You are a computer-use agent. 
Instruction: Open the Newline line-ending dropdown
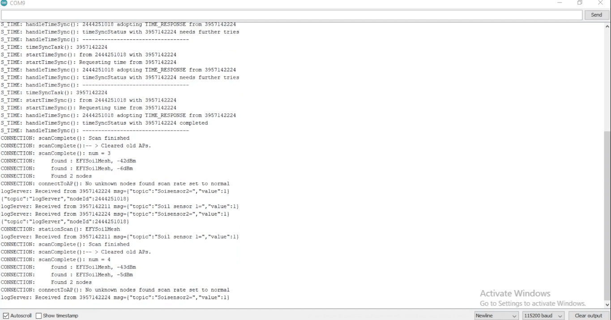tap(496, 316)
